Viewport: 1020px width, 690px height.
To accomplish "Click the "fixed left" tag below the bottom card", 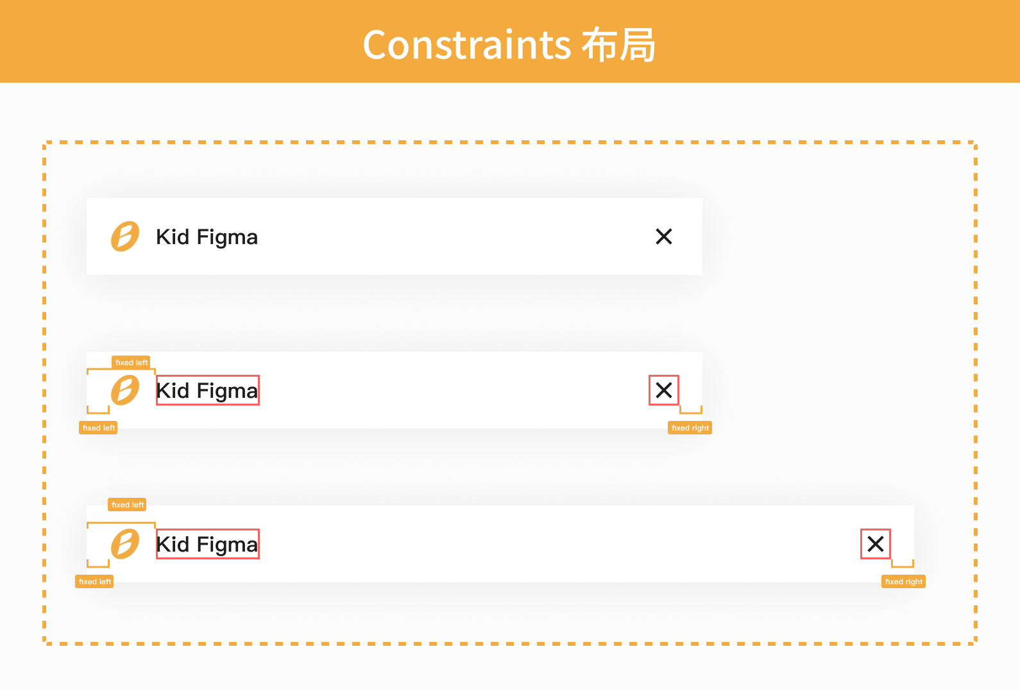I will 94,582.
